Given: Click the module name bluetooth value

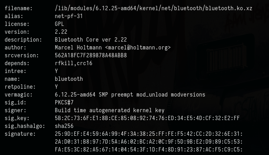Looking at the screenshot, I should click(69, 79).
